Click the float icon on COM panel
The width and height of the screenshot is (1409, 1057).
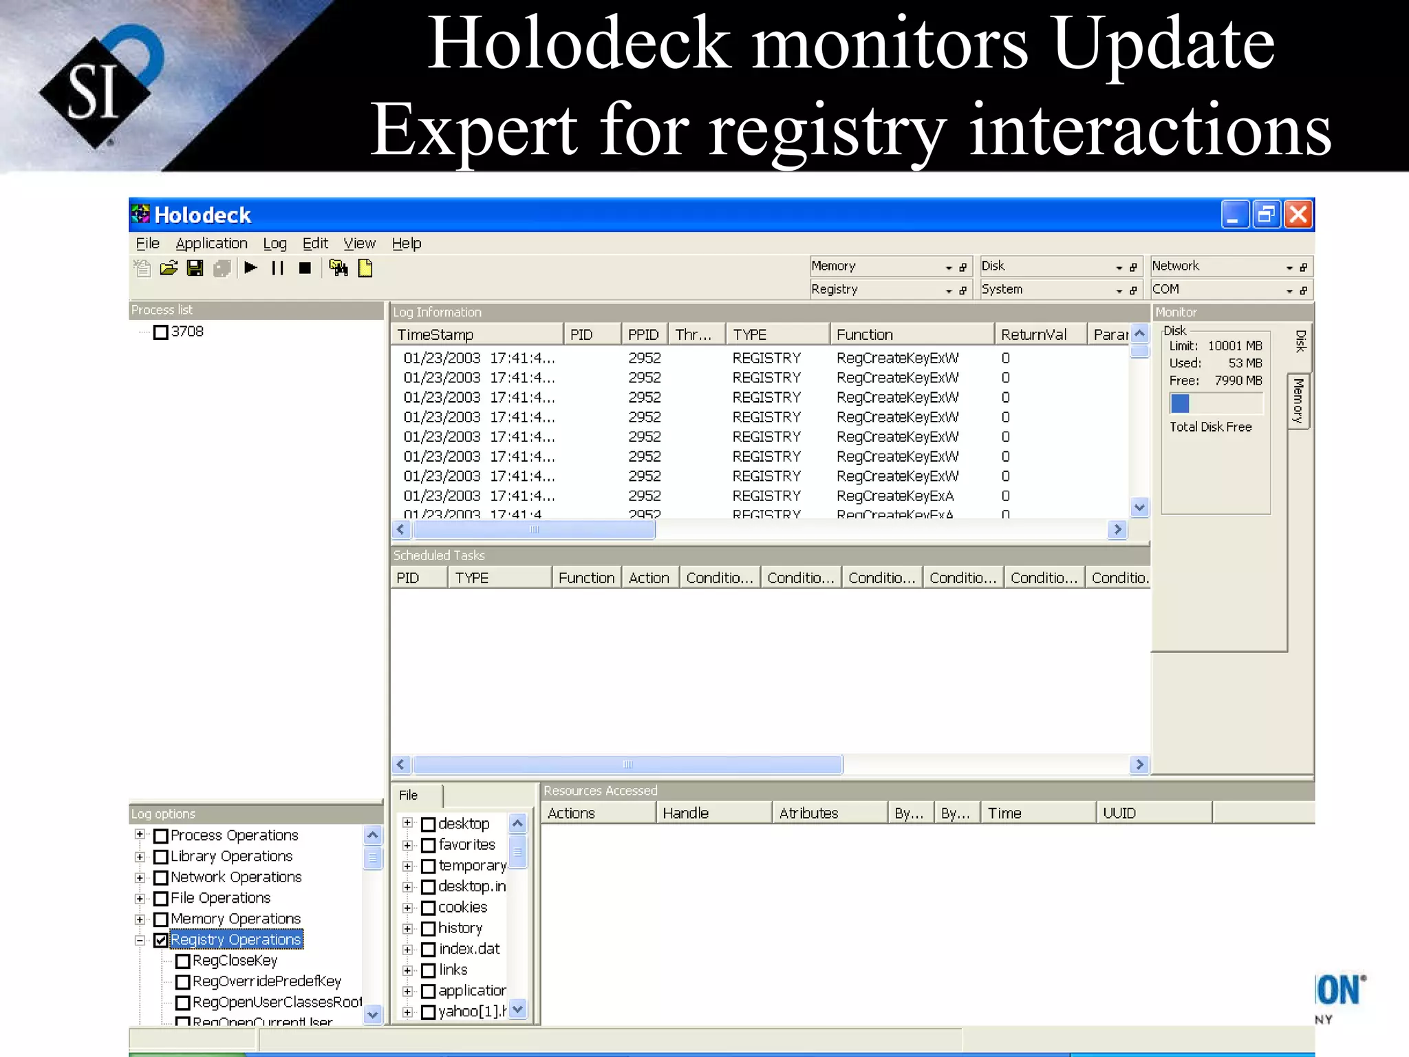point(1303,291)
